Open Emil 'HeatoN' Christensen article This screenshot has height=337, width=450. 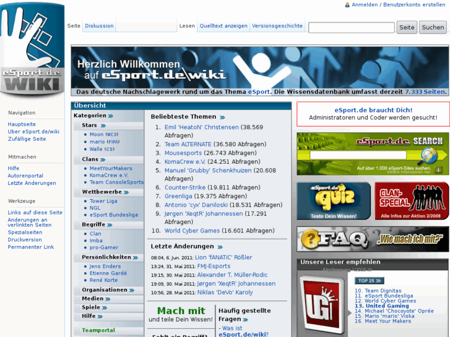click(201, 127)
